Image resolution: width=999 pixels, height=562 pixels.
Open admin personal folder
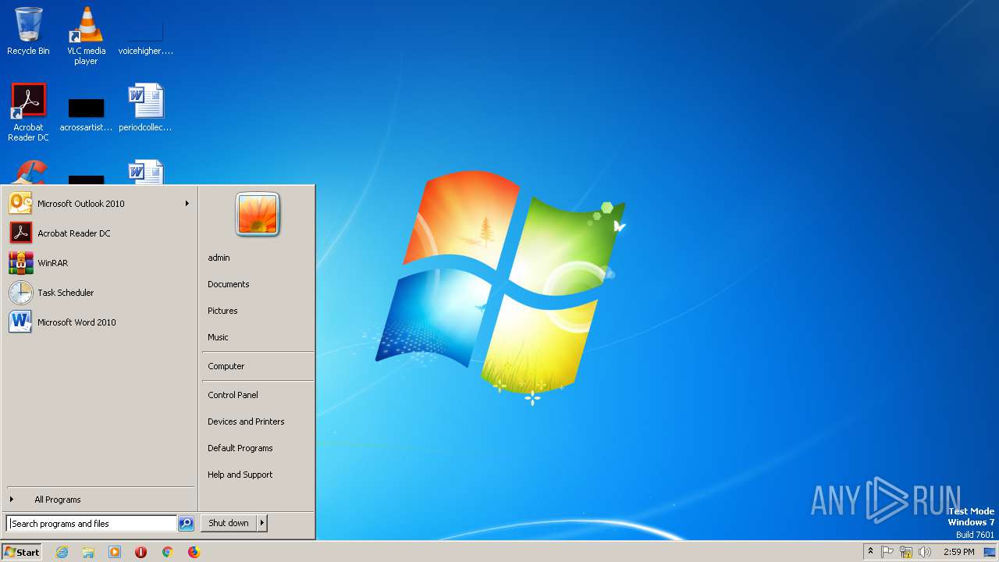[219, 258]
